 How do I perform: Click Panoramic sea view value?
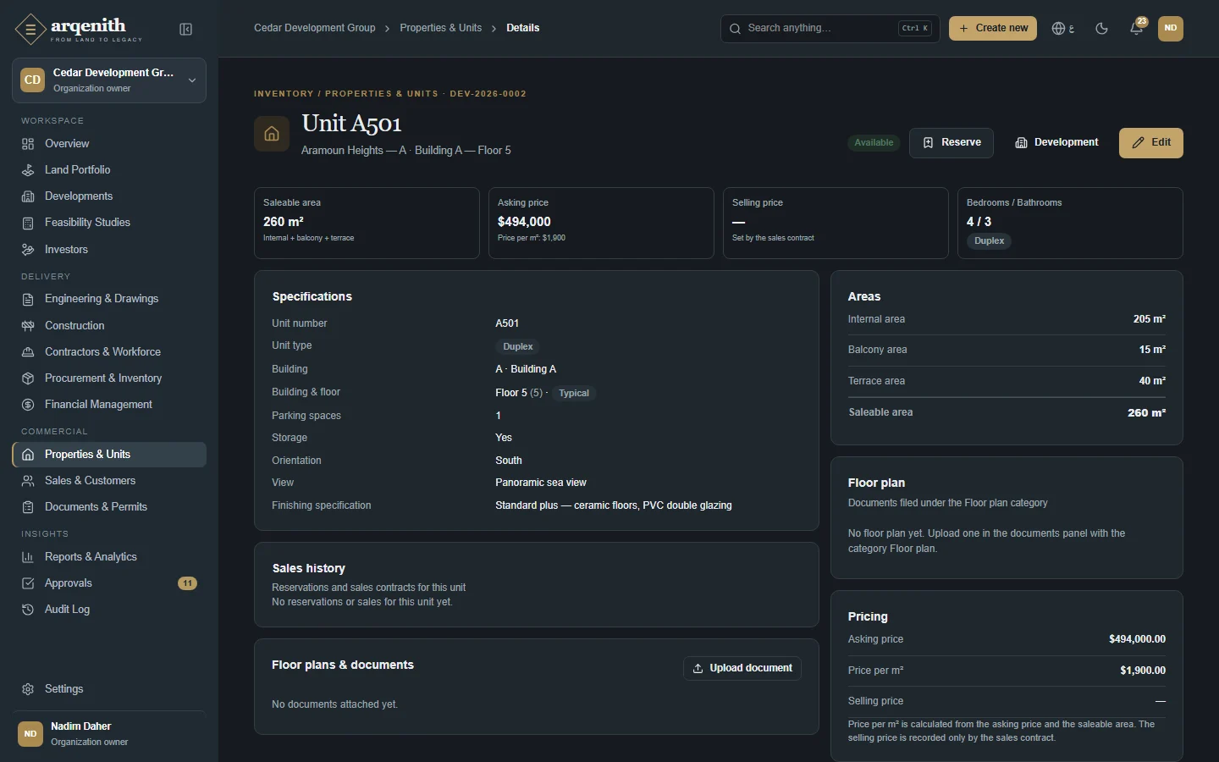541,483
